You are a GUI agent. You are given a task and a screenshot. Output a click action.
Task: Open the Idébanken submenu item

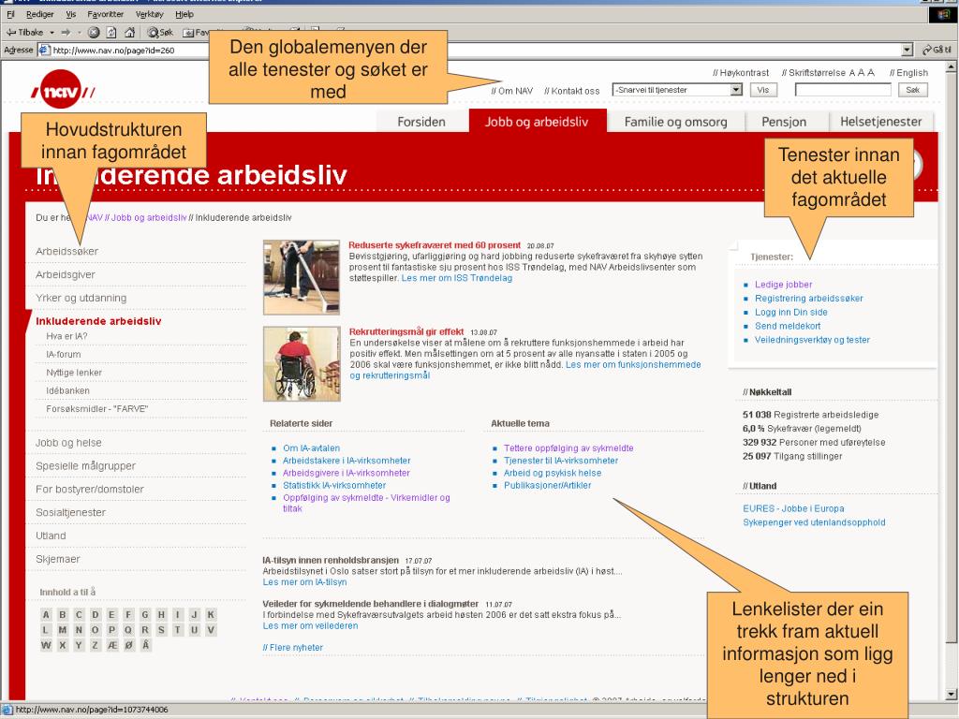click(x=67, y=390)
